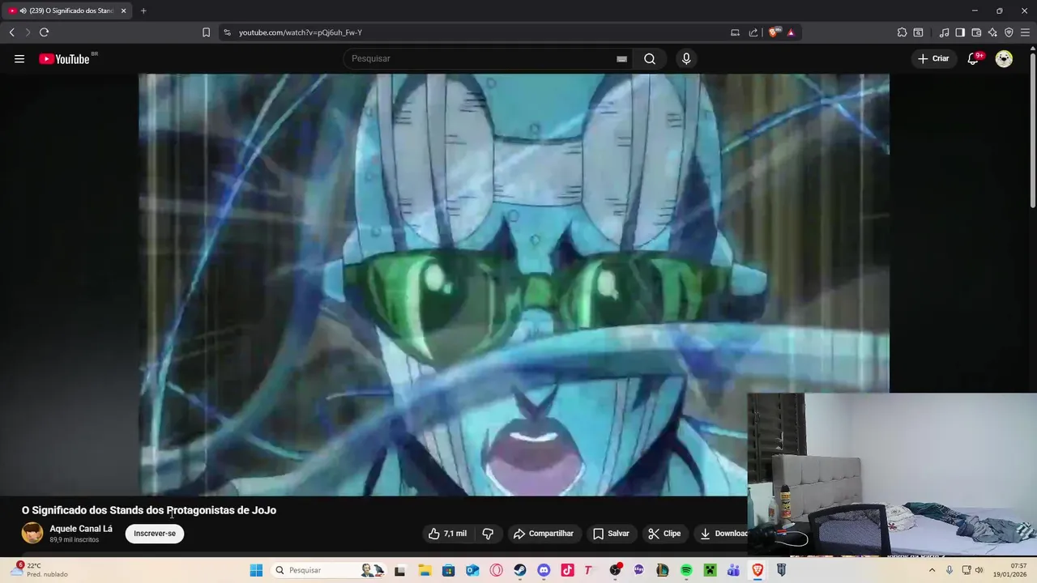Open Opera browser from the taskbar
This screenshot has width=1037, height=583.
496,570
